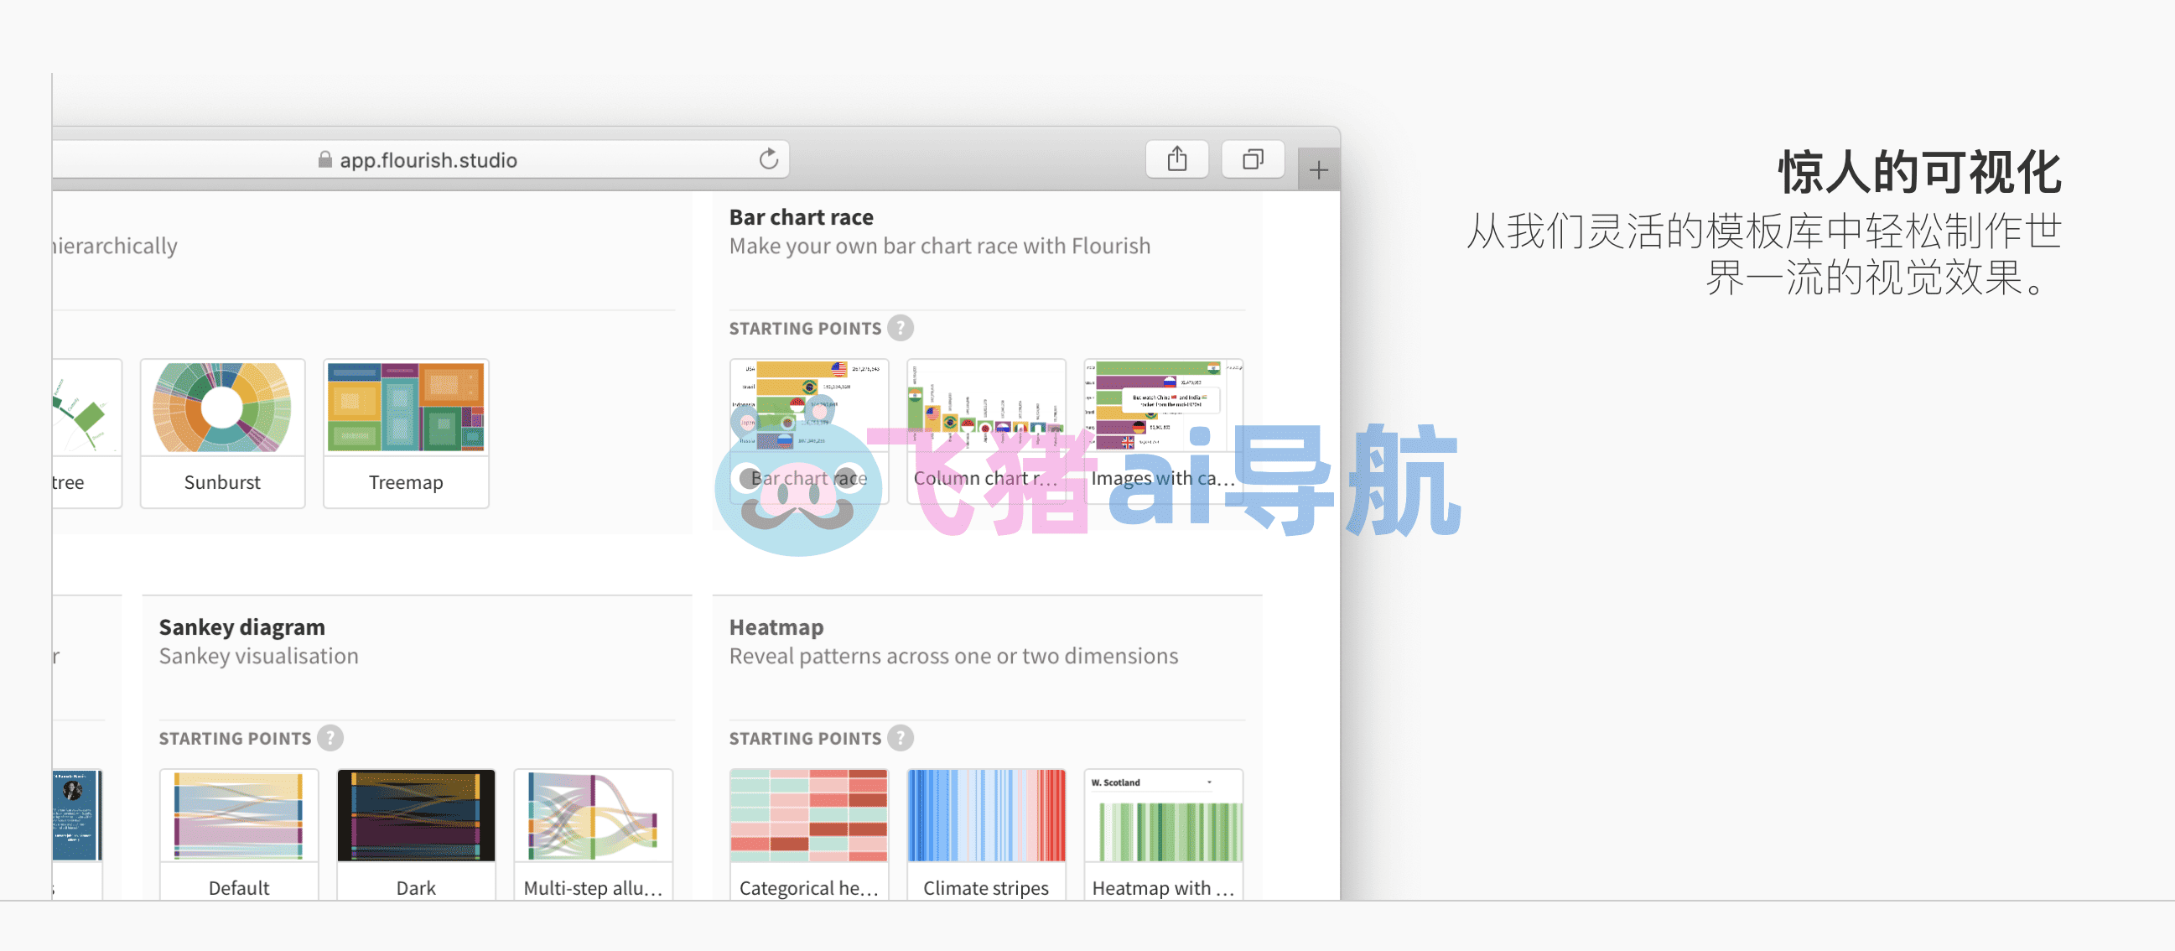Click 'Reveal patterns across one or two dimensions'
Screen dimensions: 2175x951
click(953, 656)
